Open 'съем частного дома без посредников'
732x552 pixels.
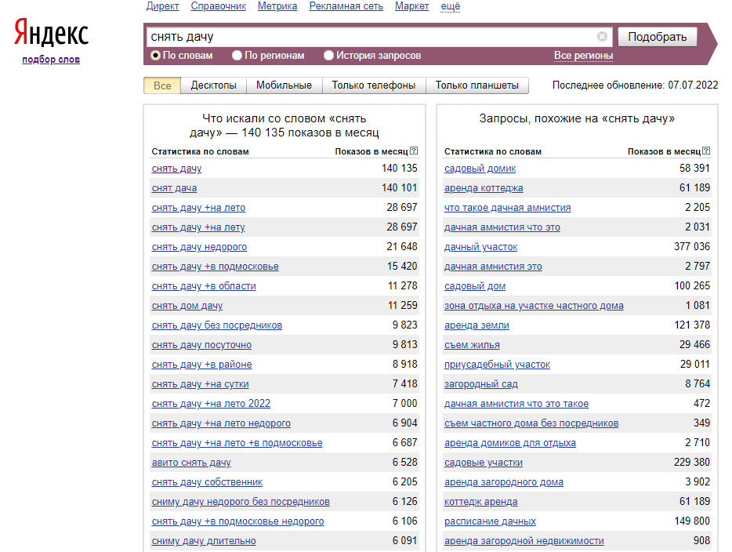click(x=531, y=423)
